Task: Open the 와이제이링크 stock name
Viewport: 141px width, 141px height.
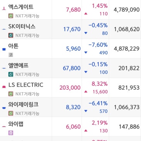Action: pyautogui.click(x=23, y=104)
